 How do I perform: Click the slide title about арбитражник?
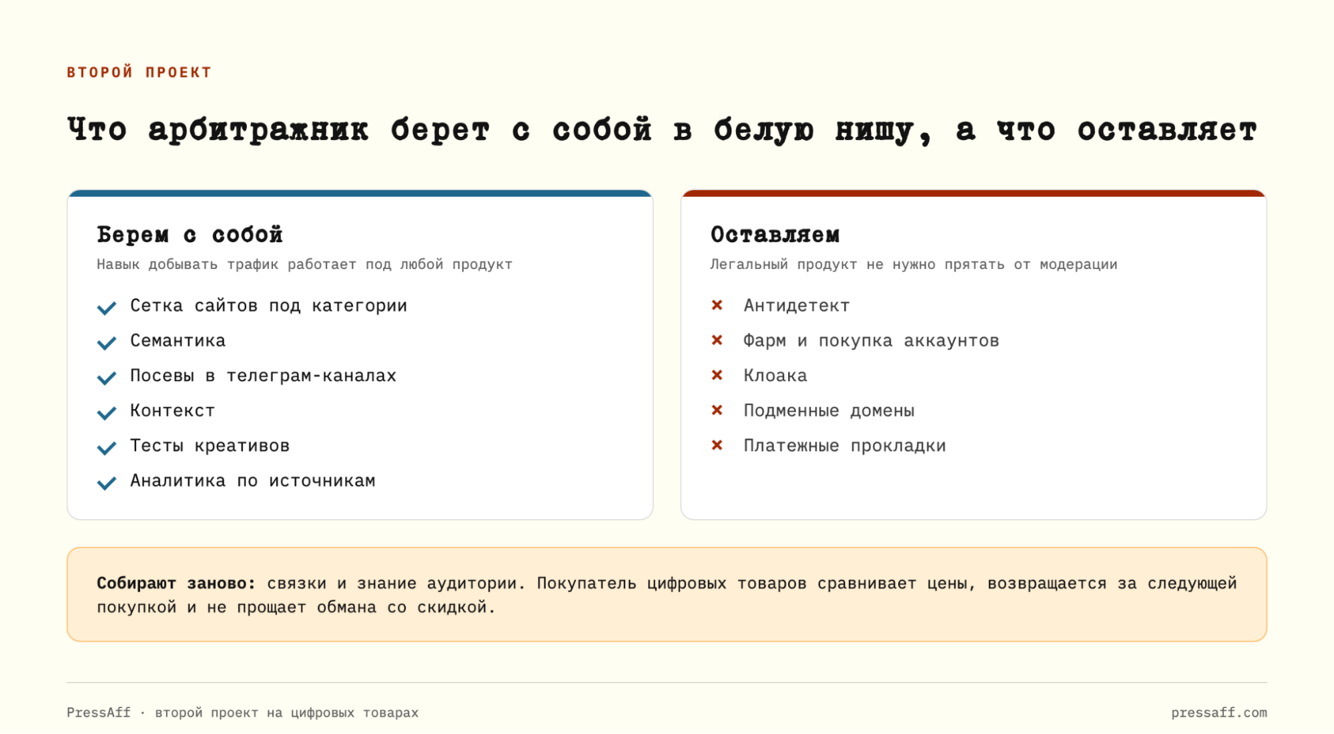(x=662, y=129)
